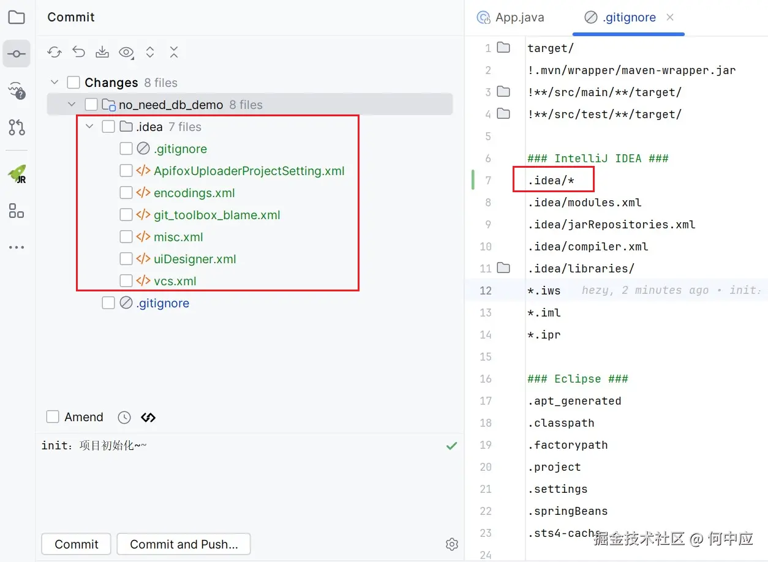Click Commit and Push button

click(x=184, y=544)
